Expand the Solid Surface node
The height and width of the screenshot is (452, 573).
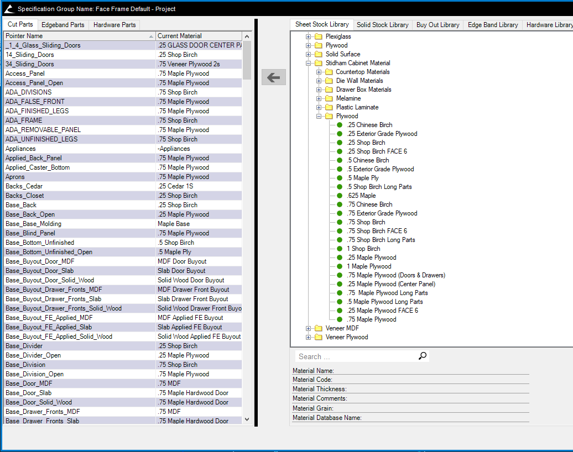[x=308, y=54]
